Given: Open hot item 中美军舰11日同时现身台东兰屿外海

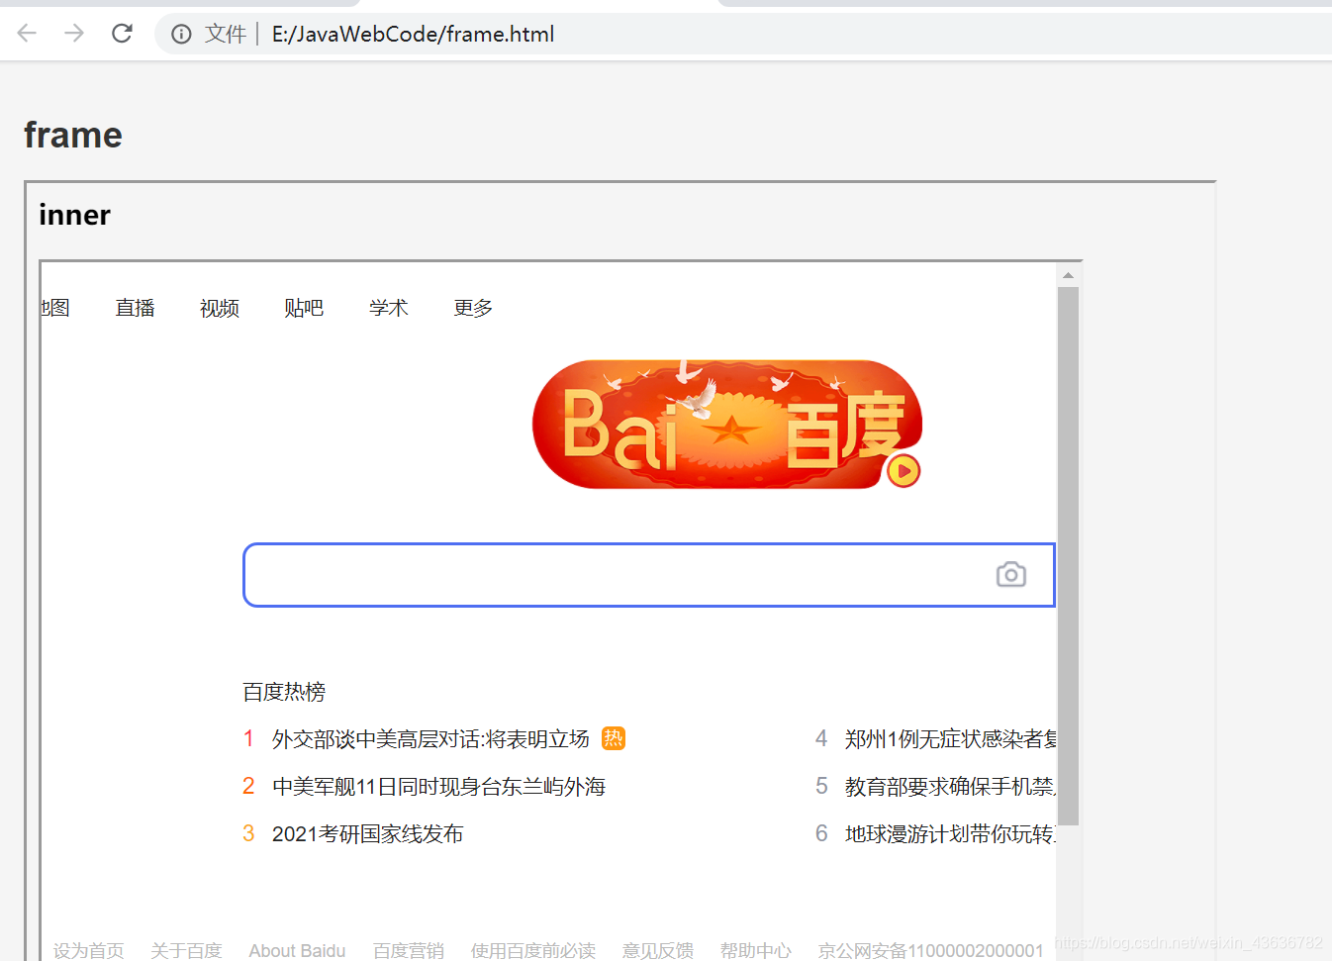Looking at the screenshot, I should [438, 787].
